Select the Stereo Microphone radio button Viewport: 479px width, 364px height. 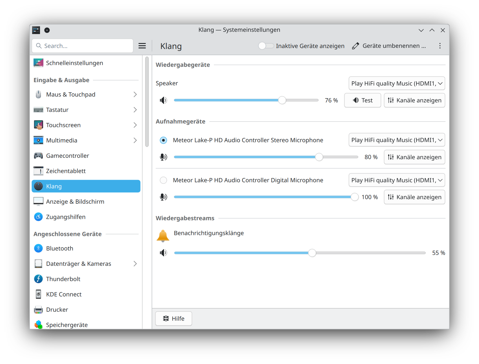tap(163, 140)
